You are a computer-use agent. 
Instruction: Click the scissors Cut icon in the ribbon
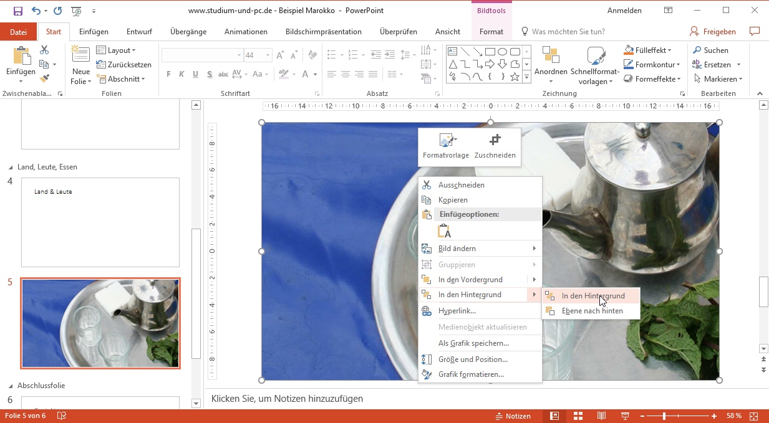(44, 50)
